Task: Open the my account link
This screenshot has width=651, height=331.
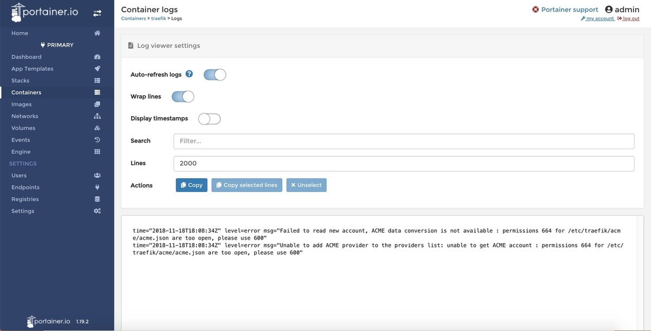Action: 597,18
